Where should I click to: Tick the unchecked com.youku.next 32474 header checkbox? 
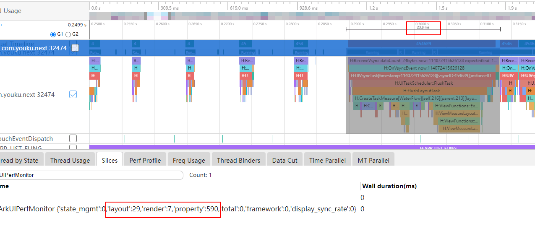coord(75,48)
